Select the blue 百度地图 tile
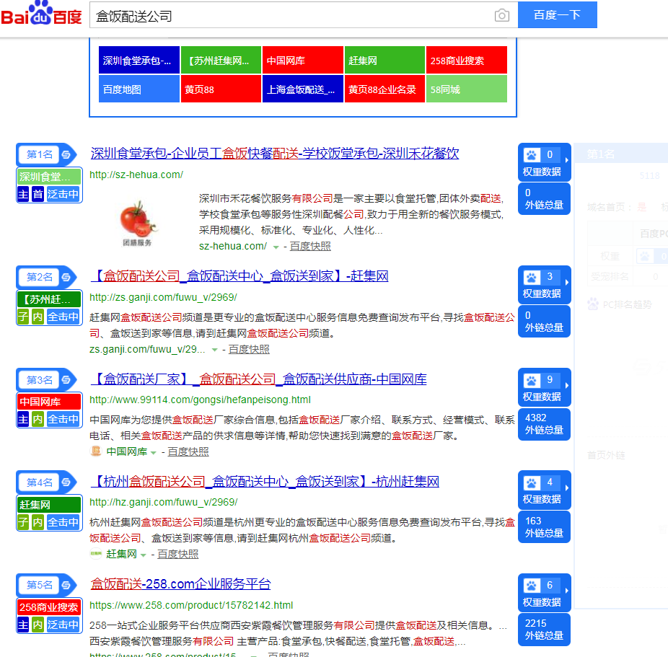Image resolution: width=668 pixels, height=657 pixels. click(x=139, y=89)
